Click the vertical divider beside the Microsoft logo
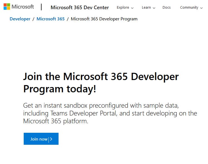 (41, 7)
